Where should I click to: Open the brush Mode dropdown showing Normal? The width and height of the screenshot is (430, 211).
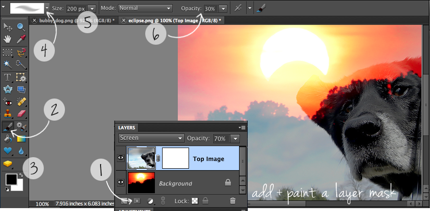[x=145, y=9]
